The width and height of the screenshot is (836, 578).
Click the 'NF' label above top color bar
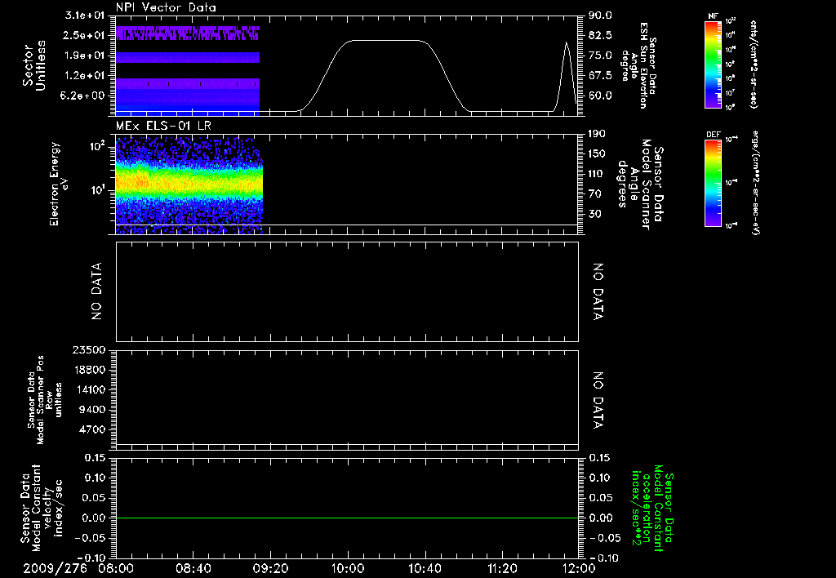pyautogui.click(x=713, y=16)
